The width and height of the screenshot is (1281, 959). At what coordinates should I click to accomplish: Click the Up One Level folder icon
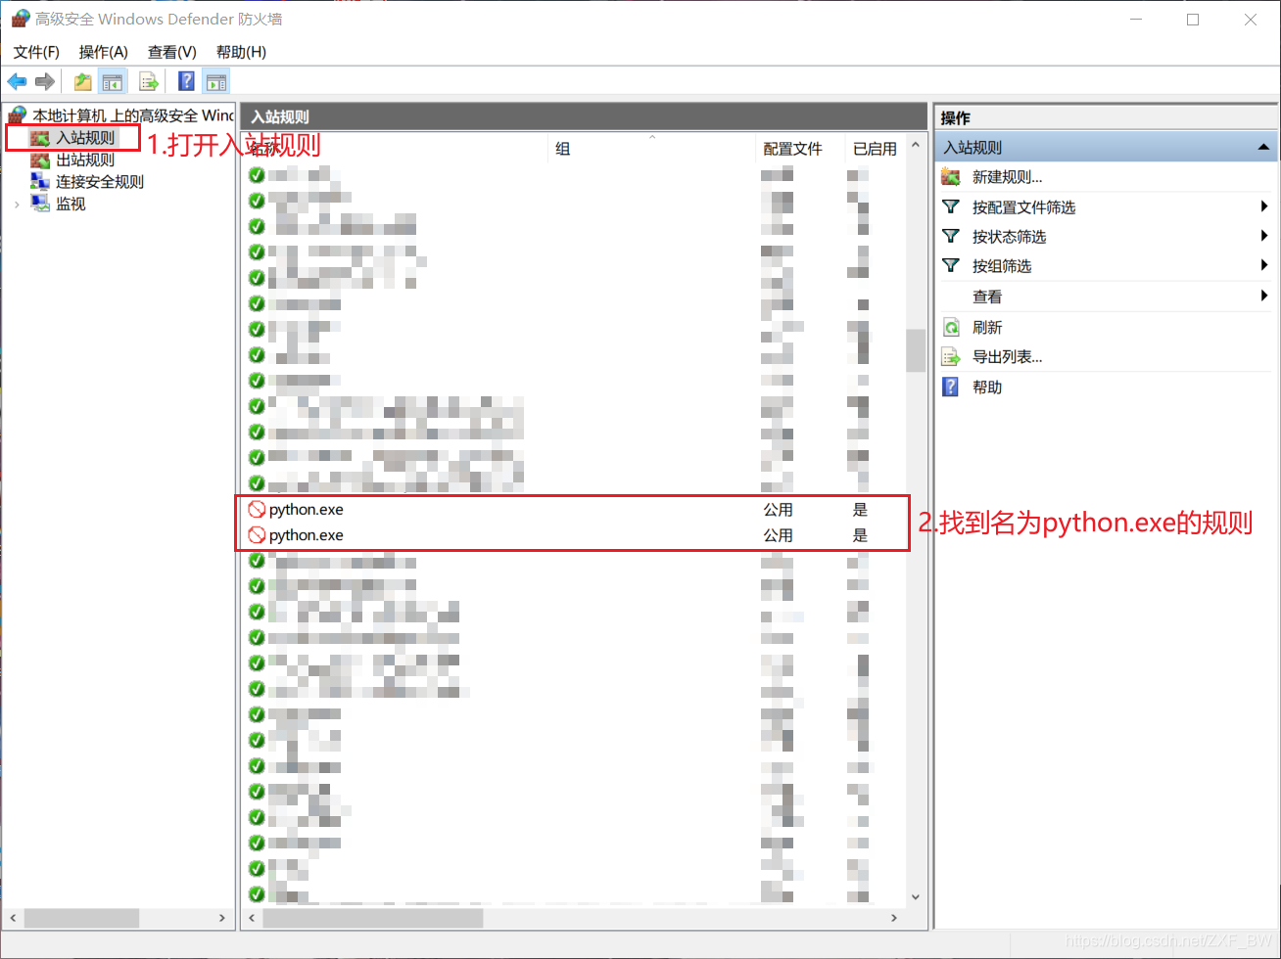coord(83,81)
